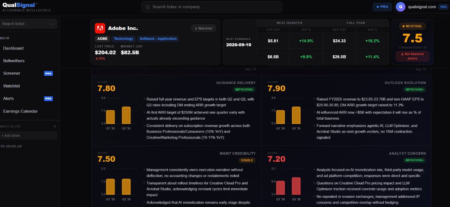Click Q2 '26 bar in Outlook Evolution chart

point(296,115)
